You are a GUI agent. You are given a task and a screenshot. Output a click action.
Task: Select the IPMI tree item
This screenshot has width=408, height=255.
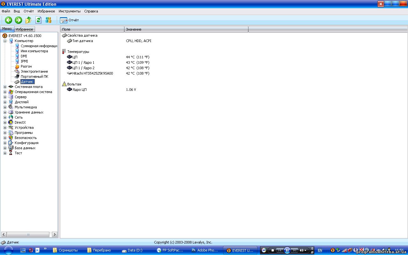(x=24, y=61)
